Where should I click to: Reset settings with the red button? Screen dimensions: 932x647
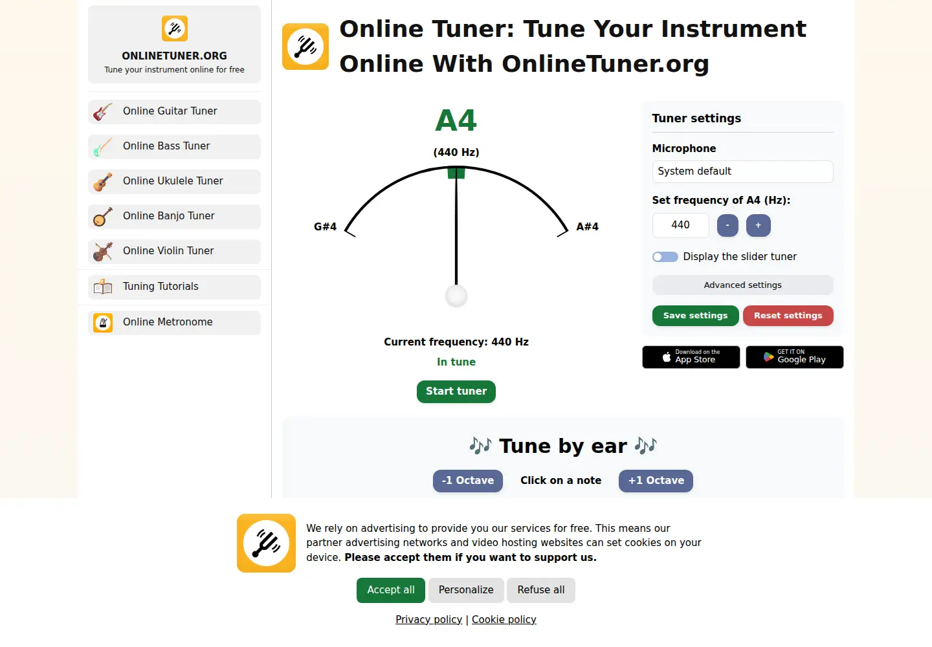[x=788, y=316]
